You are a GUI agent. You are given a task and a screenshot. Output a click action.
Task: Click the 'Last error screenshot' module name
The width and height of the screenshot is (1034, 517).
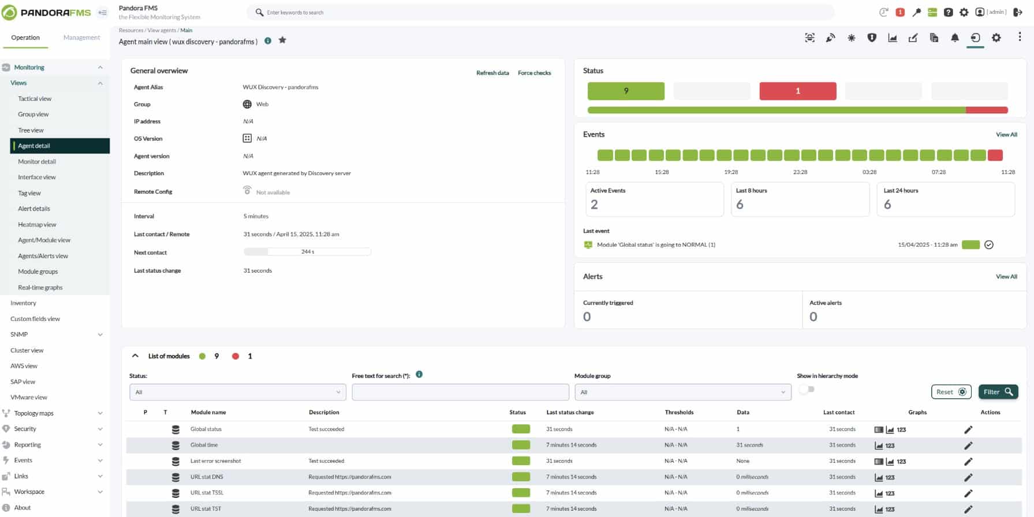click(215, 461)
